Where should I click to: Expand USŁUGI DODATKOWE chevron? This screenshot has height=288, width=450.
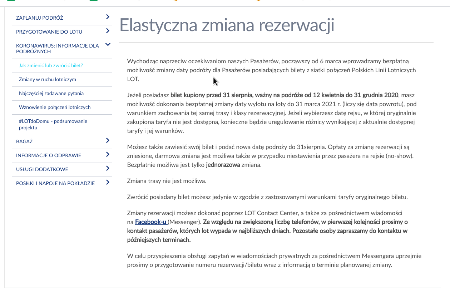108,169
